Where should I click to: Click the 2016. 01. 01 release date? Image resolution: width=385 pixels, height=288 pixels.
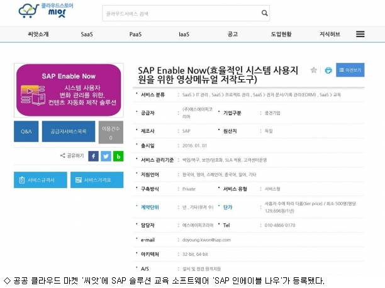(195, 146)
